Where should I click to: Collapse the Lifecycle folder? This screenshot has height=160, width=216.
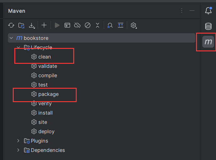point(18,47)
